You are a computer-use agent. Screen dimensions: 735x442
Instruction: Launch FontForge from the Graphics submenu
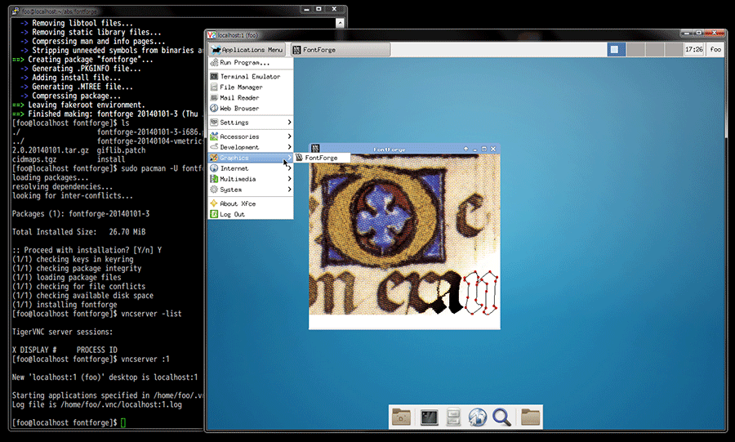[322, 158]
